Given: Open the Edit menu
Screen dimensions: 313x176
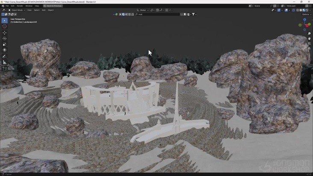Looking at the screenshot, I should click(12, 6).
